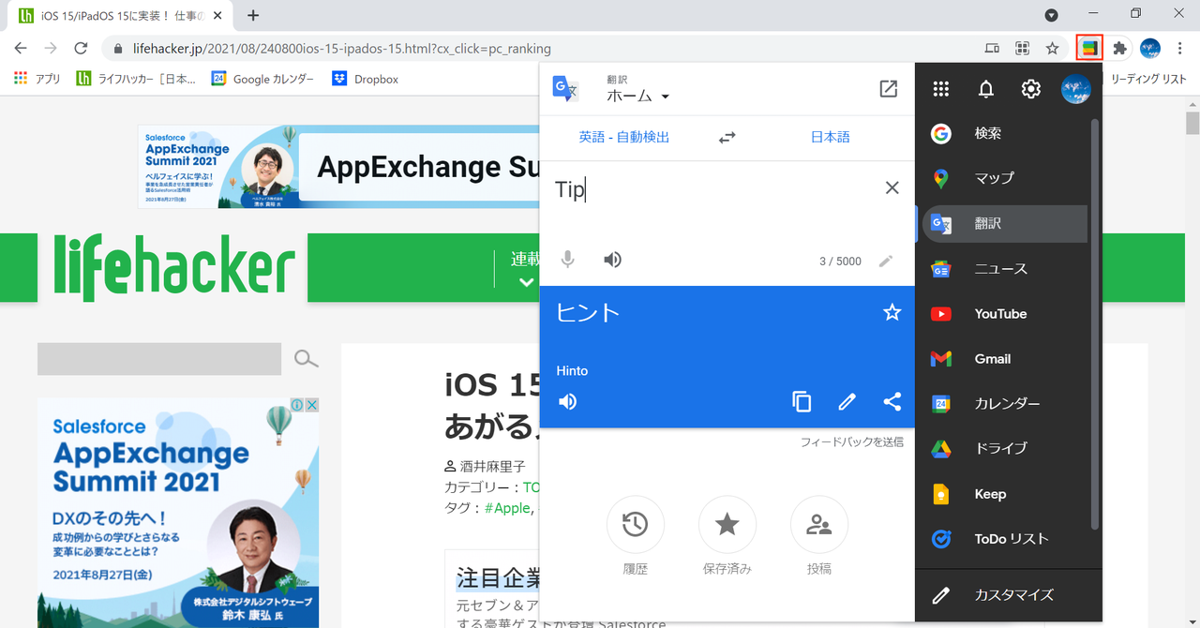Go back to previous page
This screenshot has width=1200, height=628.
21,49
